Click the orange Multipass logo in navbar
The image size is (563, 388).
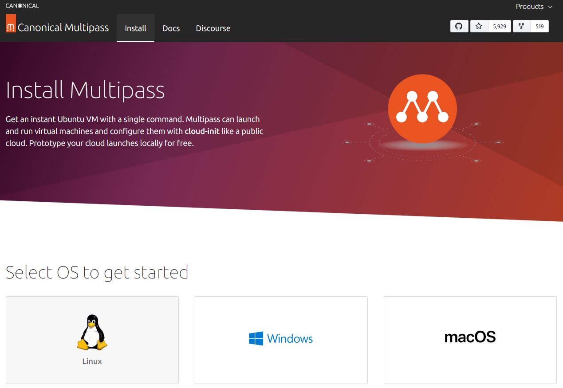(11, 24)
